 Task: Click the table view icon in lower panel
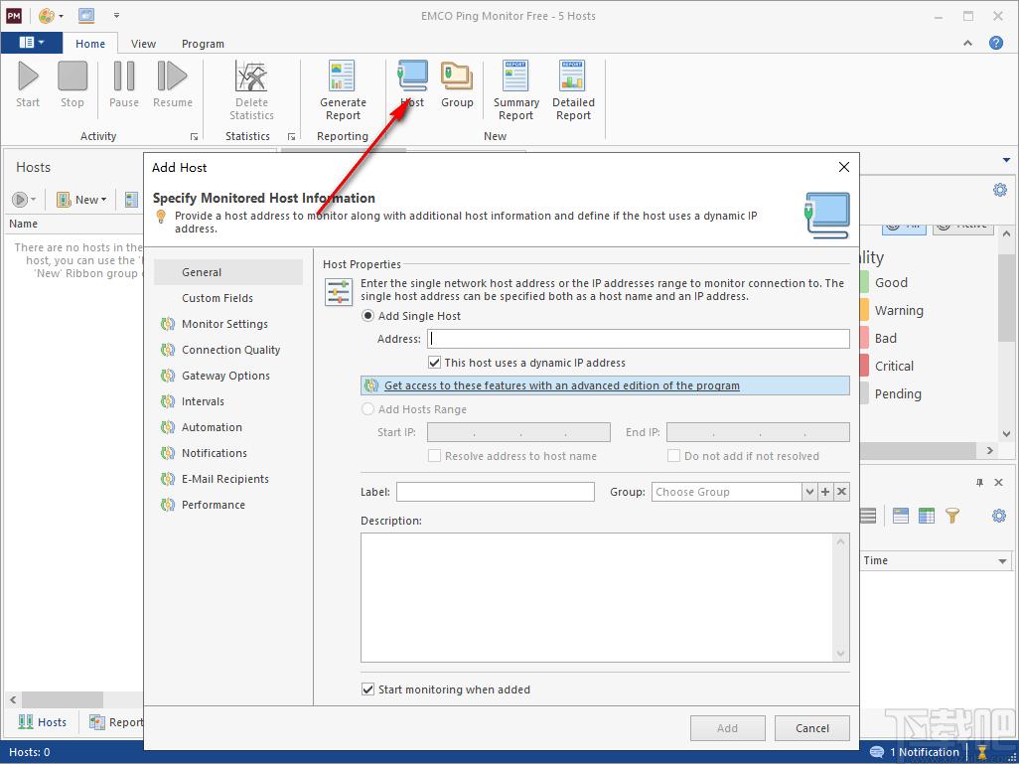point(926,516)
